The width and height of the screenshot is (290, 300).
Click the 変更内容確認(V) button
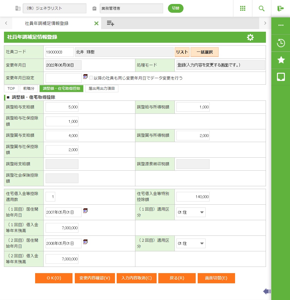click(95, 278)
